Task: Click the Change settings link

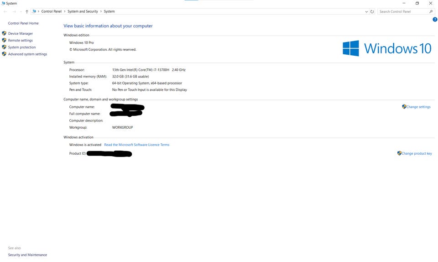Action: (x=418, y=107)
